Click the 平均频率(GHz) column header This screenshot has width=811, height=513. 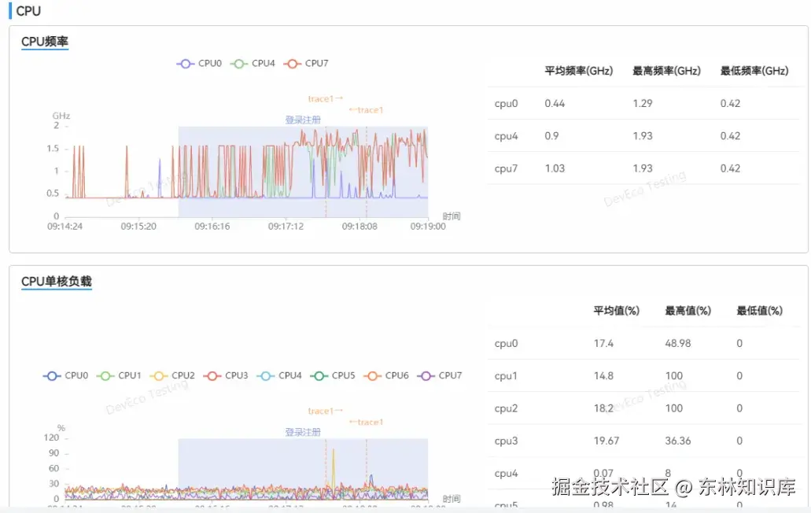tap(578, 71)
